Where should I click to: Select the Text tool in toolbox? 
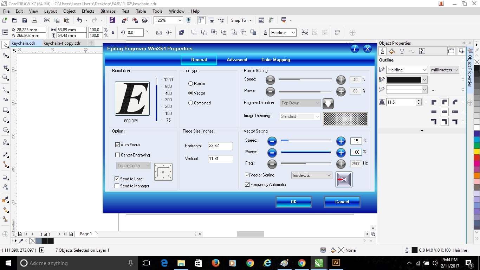click(x=5, y=142)
